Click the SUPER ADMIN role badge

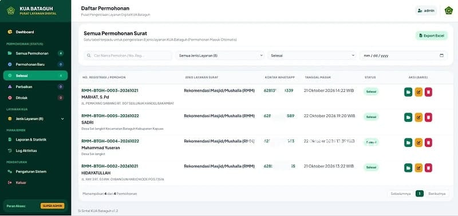tap(53, 206)
